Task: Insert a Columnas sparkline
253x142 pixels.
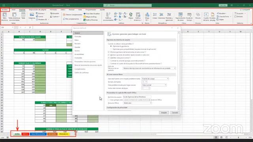Action: pyautogui.click(x=161, y=16)
